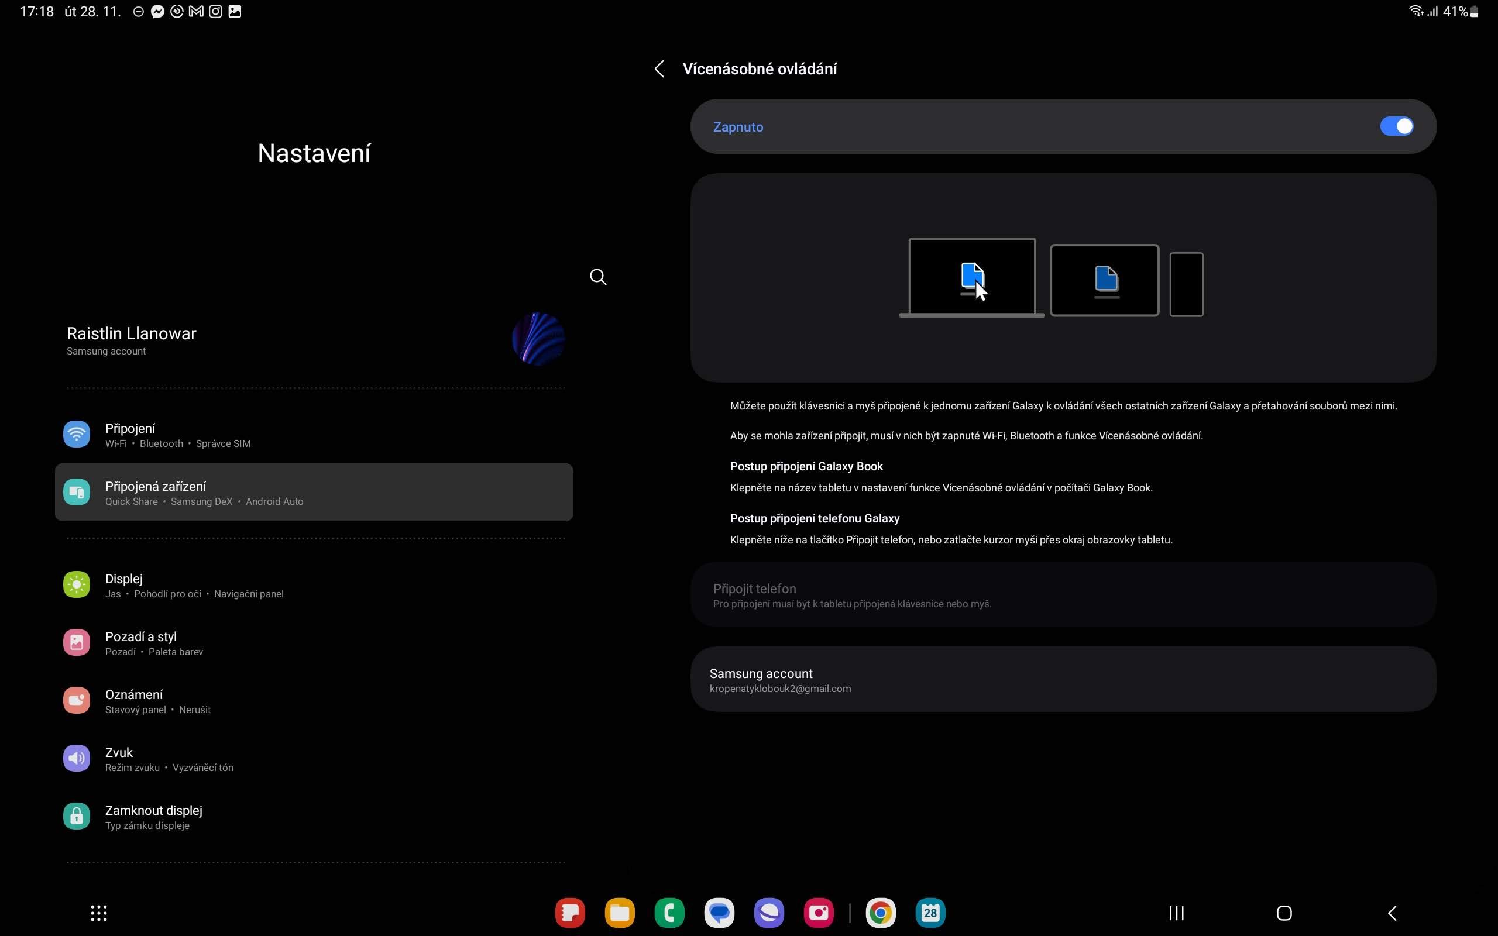Tap the Wi-Fi signal status icon
Image resolution: width=1498 pixels, height=936 pixels.
[1415, 11]
